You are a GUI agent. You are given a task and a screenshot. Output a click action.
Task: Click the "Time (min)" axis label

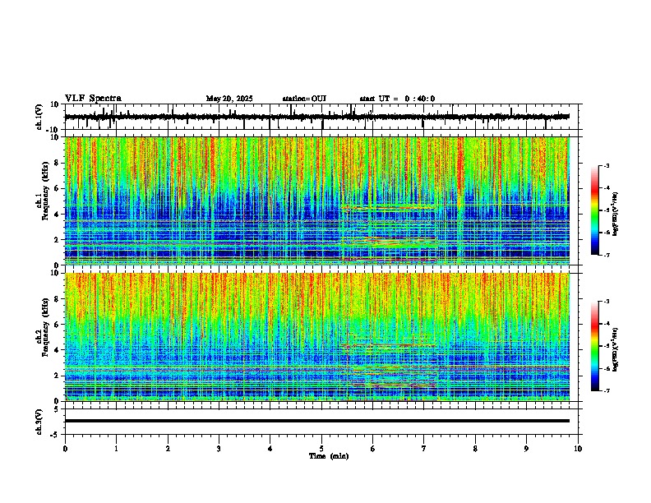(329, 456)
